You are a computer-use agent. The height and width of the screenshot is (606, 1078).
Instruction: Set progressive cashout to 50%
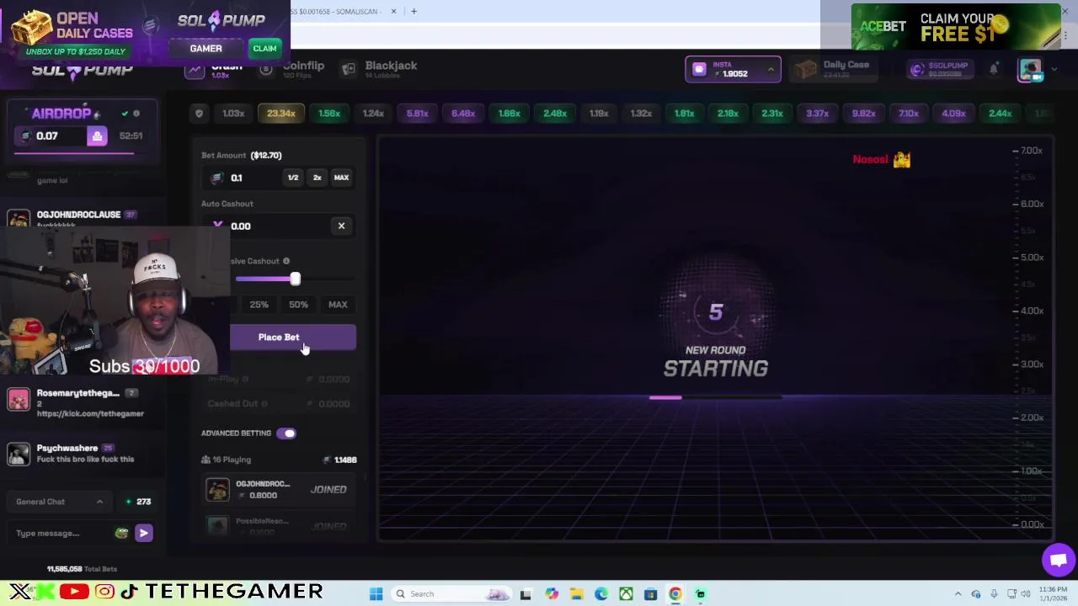pos(298,305)
